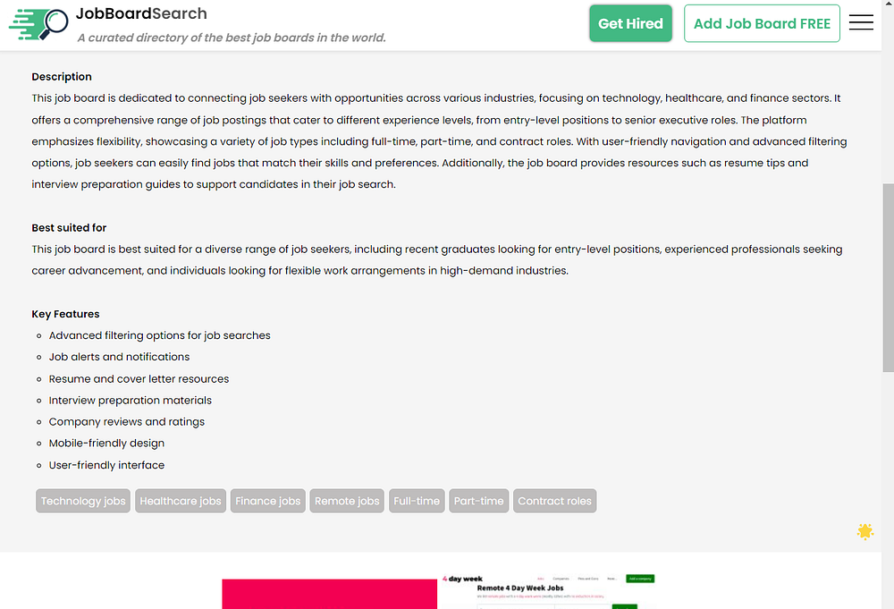Image resolution: width=894 pixels, height=609 pixels.
Task: Click Add Job Board FREE button
Action: click(762, 23)
